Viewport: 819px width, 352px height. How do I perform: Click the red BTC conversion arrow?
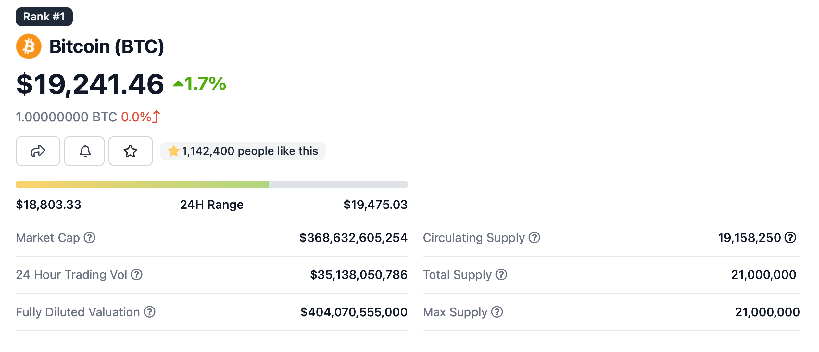[x=156, y=117]
